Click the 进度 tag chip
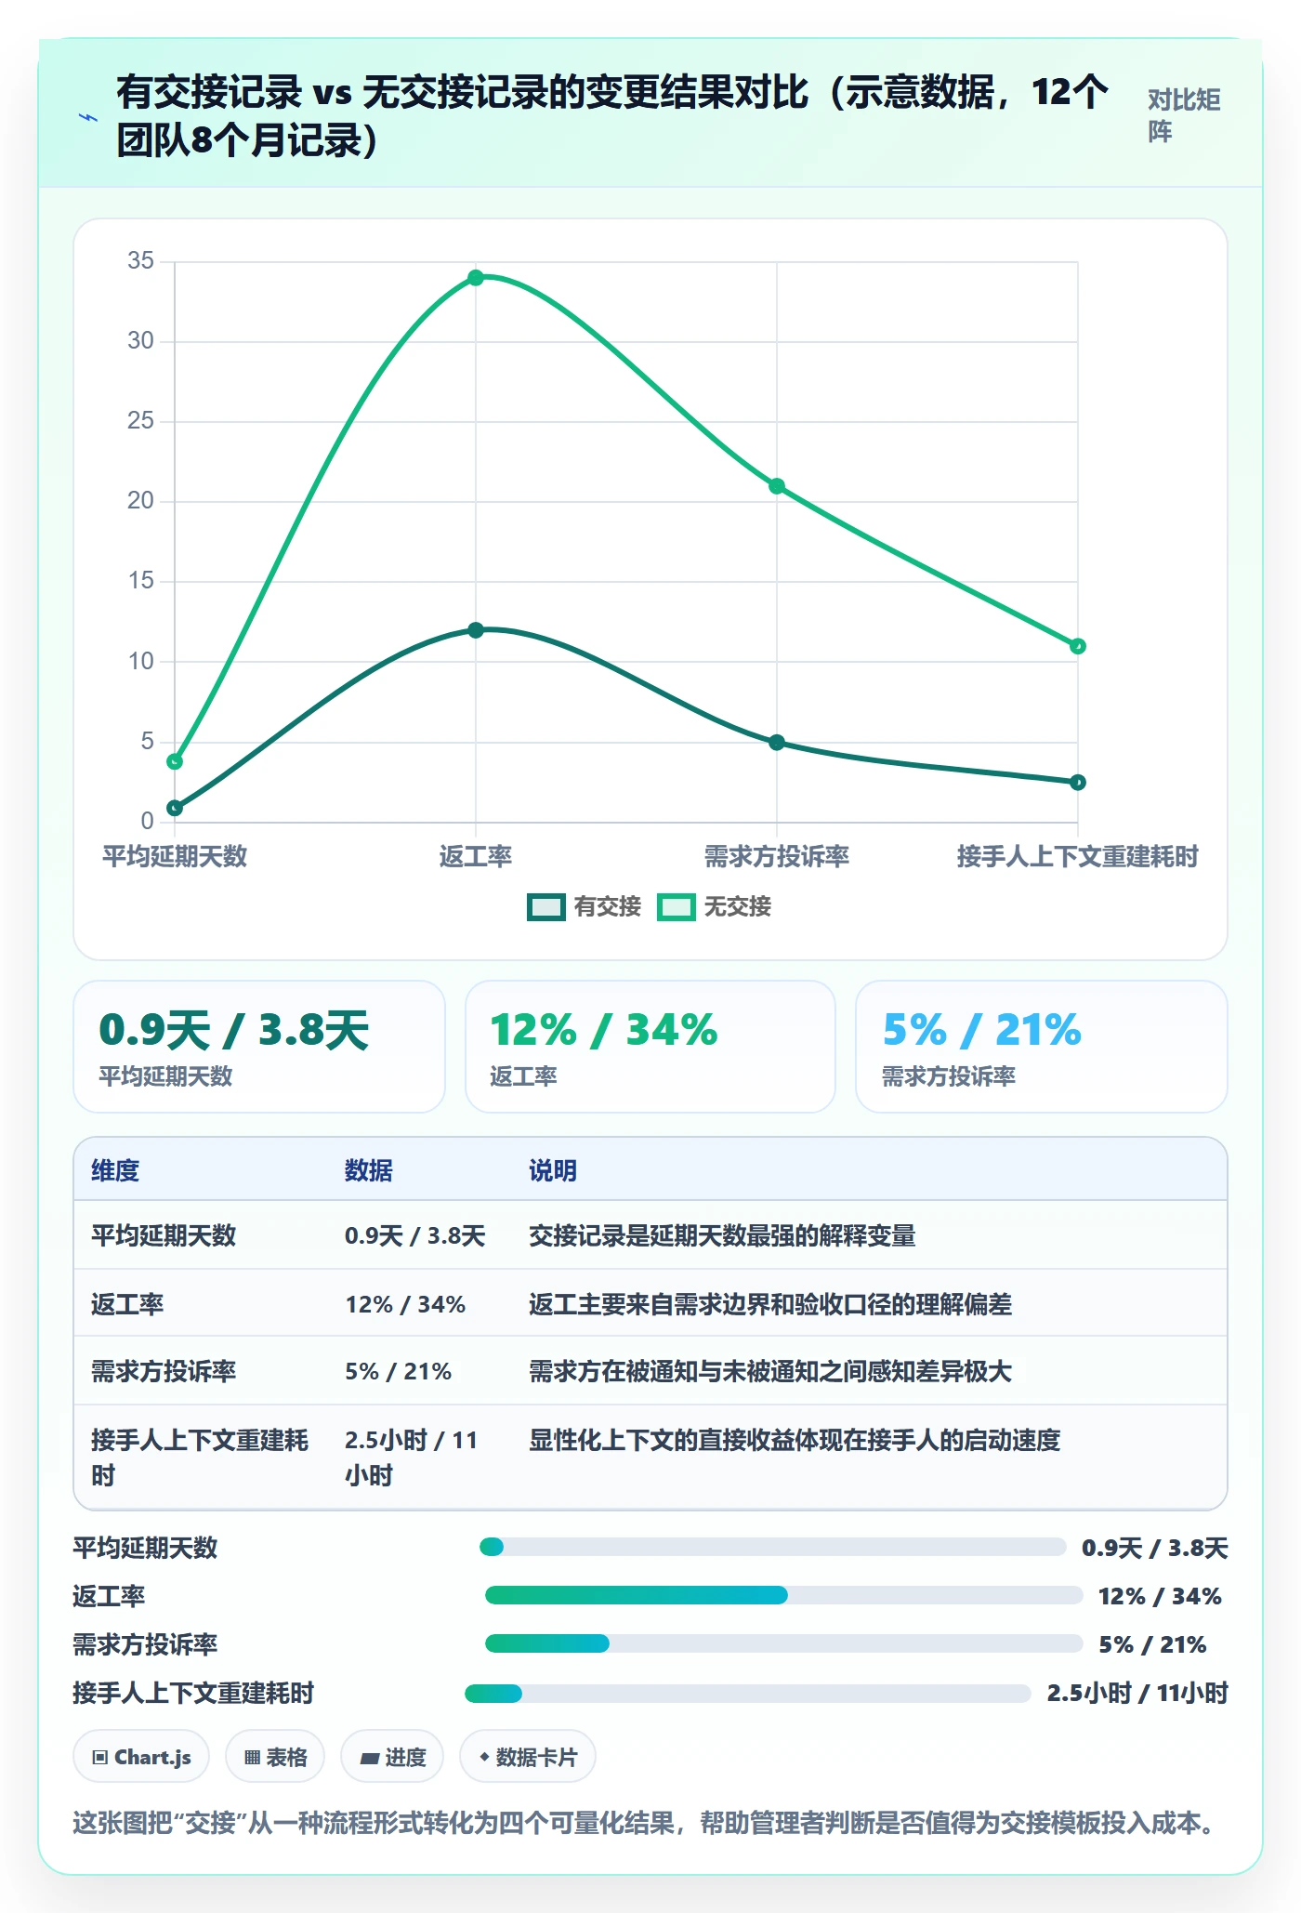 pyautogui.click(x=392, y=1757)
